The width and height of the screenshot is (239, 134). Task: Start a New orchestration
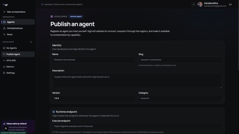click(x=15, y=12)
